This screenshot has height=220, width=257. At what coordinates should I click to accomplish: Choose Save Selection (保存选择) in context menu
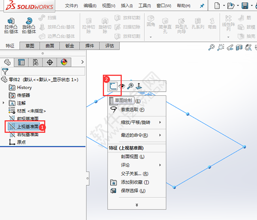click(x=137, y=191)
